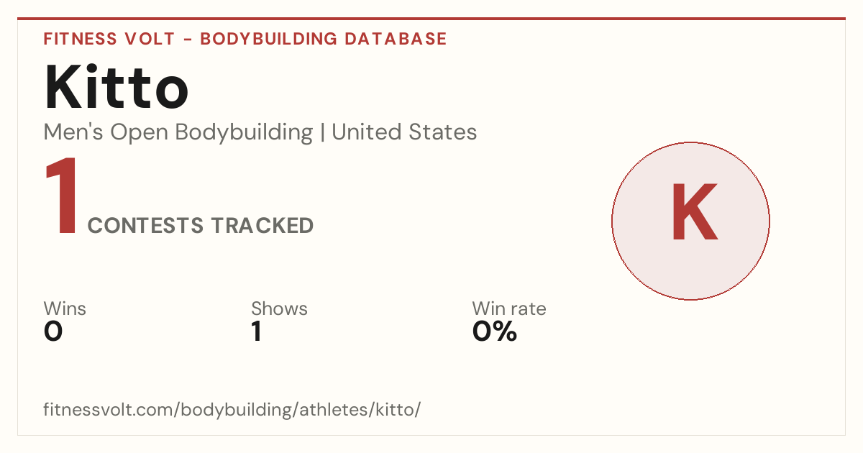863x453 pixels.
Task: Click the Win rate label
Action: [x=509, y=309]
